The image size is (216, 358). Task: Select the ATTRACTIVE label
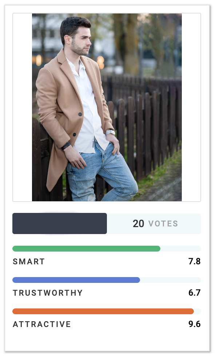(x=42, y=324)
